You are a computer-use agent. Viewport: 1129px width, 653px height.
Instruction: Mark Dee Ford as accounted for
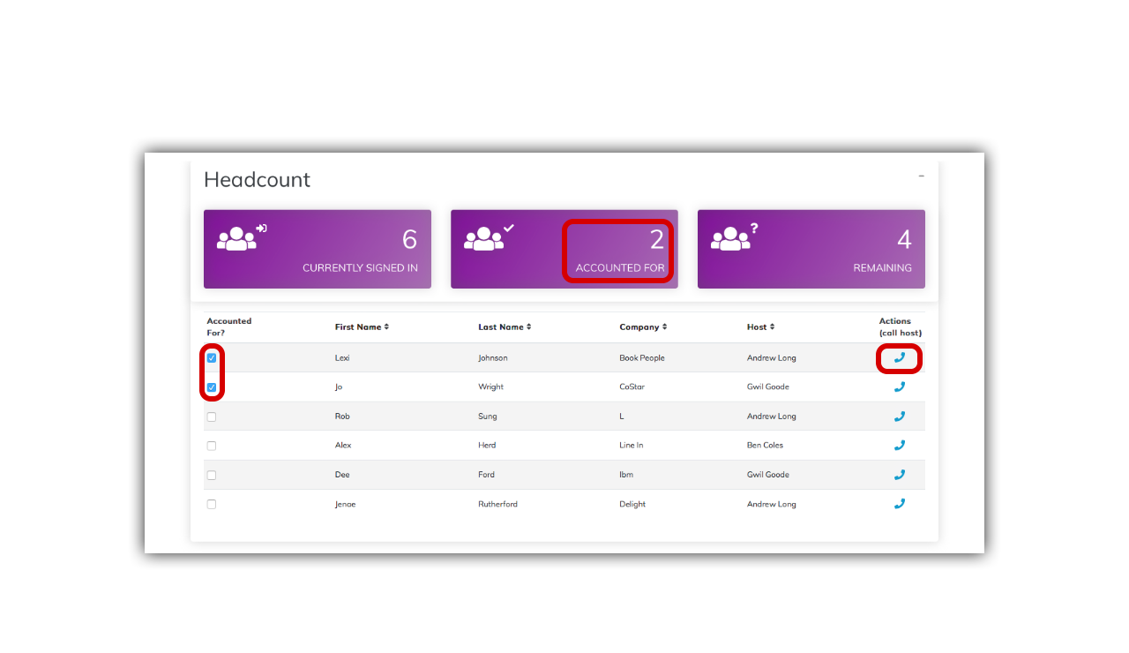point(212,475)
